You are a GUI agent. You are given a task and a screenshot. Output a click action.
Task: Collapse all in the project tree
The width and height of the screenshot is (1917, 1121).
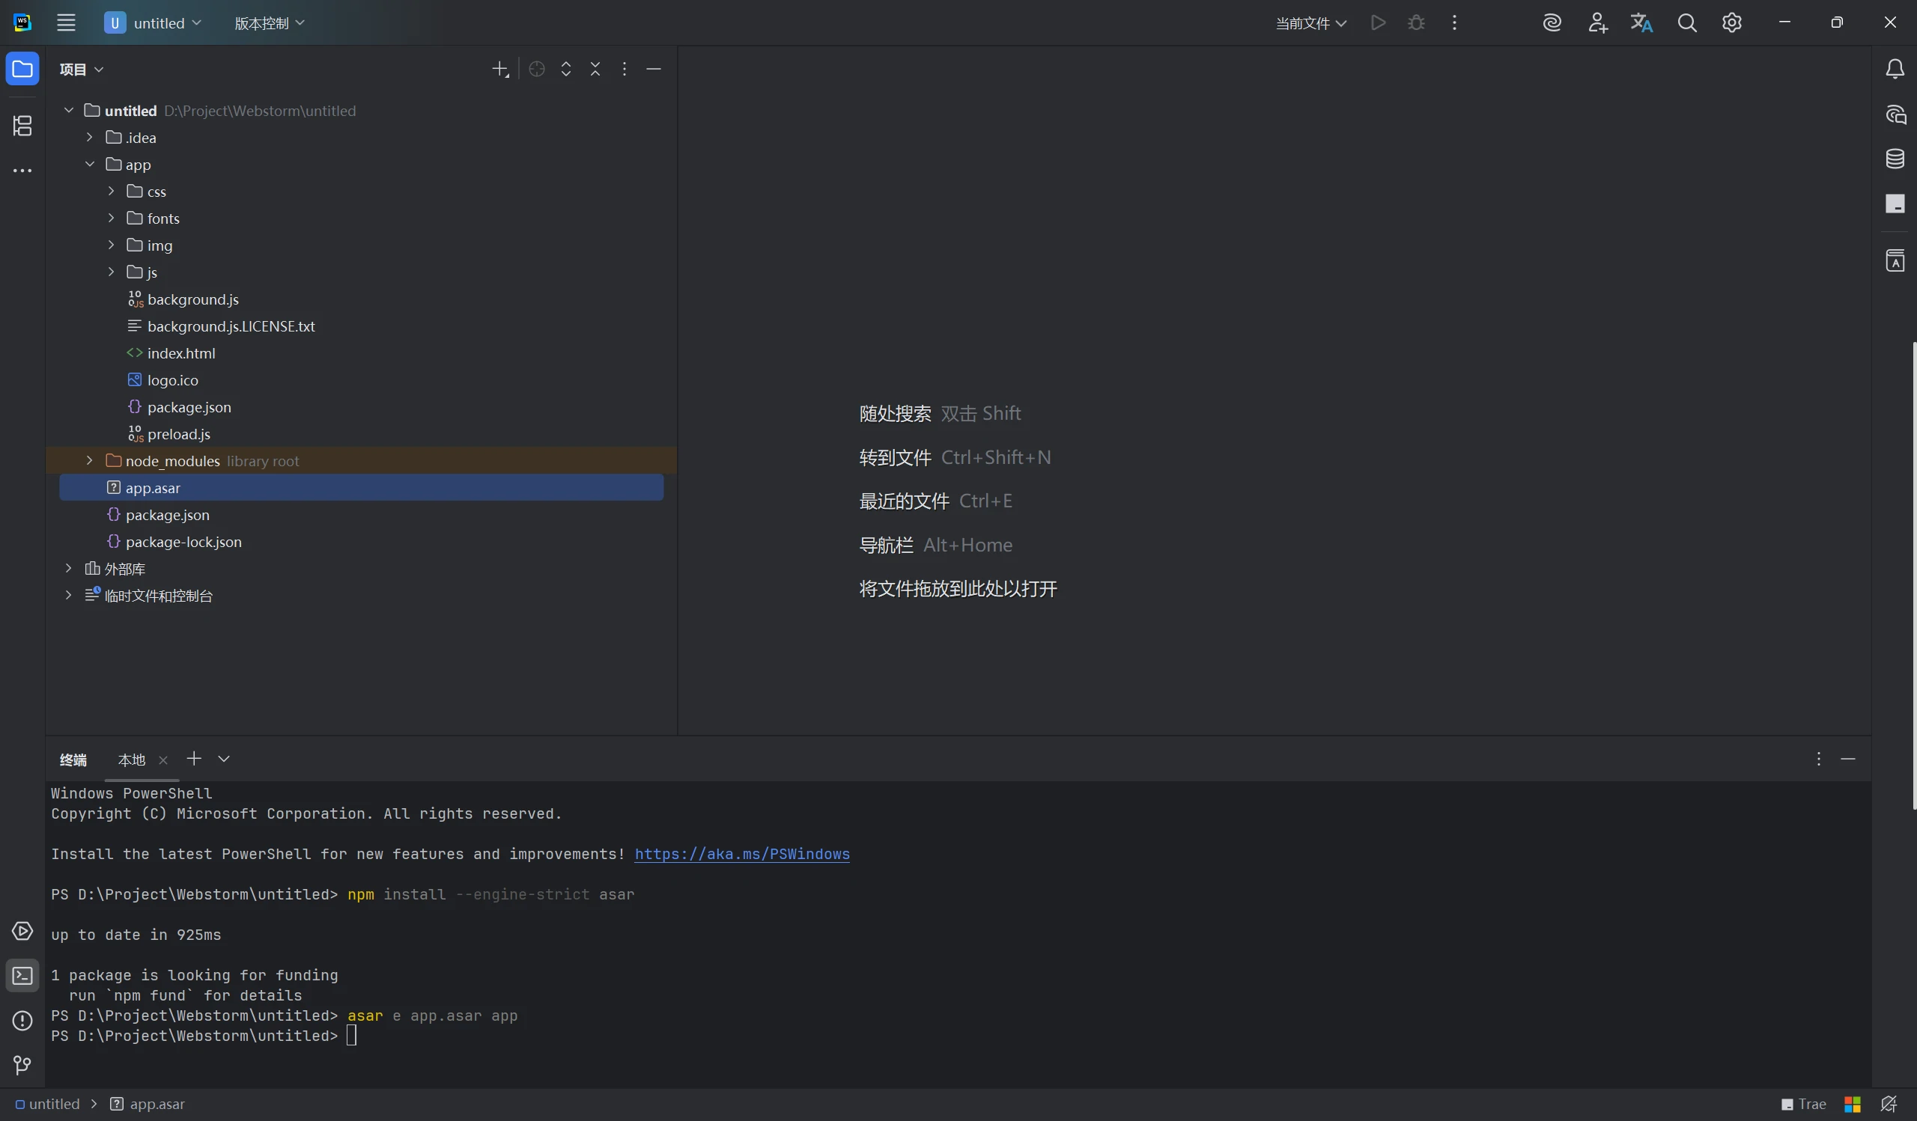pyautogui.click(x=595, y=69)
